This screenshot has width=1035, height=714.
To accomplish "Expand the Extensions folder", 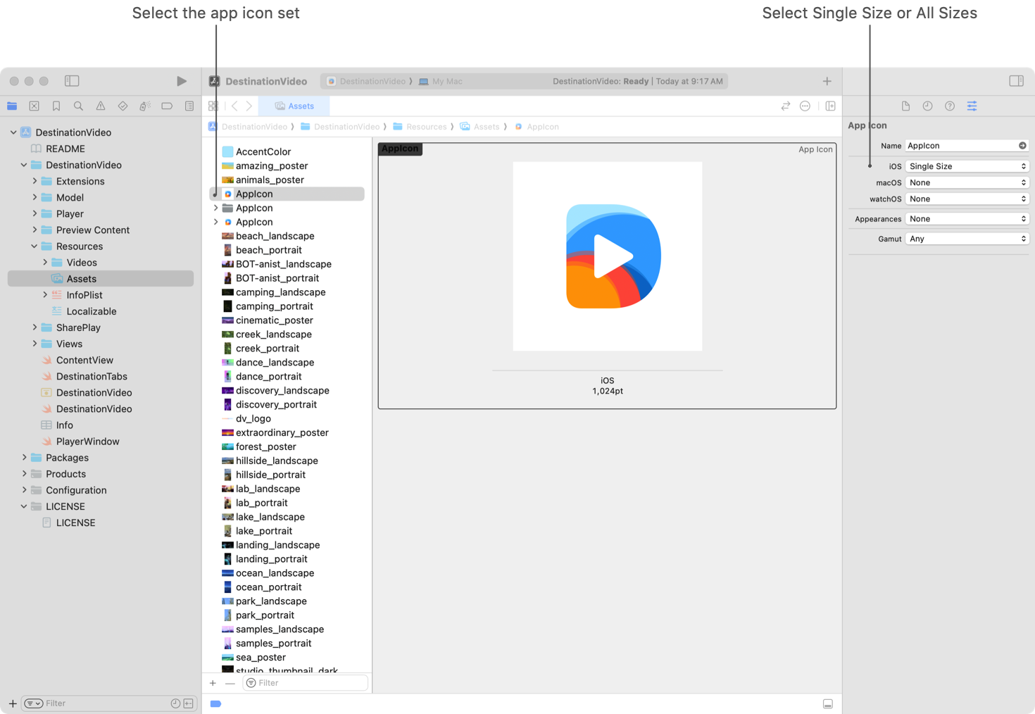I will [34, 181].
